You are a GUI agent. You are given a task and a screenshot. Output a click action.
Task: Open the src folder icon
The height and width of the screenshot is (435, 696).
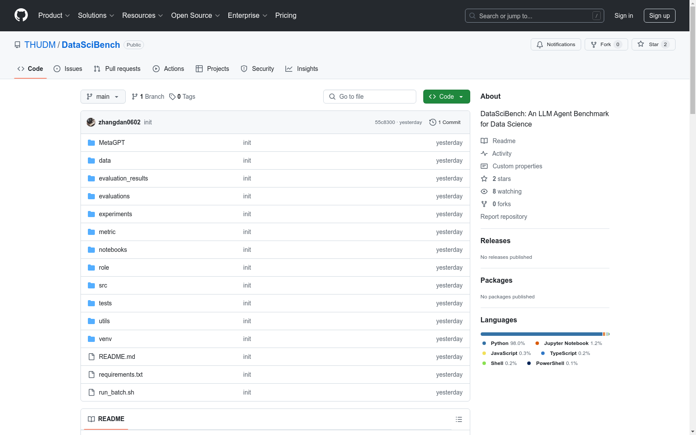(x=91, y=285)
